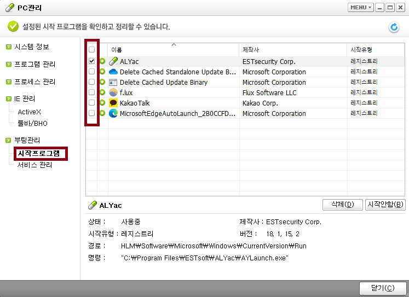Click the ALYac pill icon in list
Screen dimensions: 409x297
(x=113, y=61)
